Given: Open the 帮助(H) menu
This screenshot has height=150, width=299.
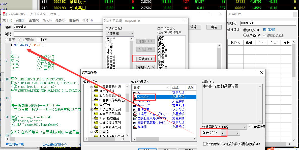Looking at the screenshot, I should [x=87, y=20].
